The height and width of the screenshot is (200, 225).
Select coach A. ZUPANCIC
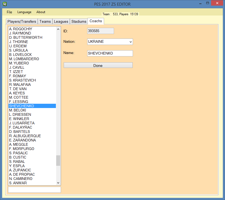32,170
